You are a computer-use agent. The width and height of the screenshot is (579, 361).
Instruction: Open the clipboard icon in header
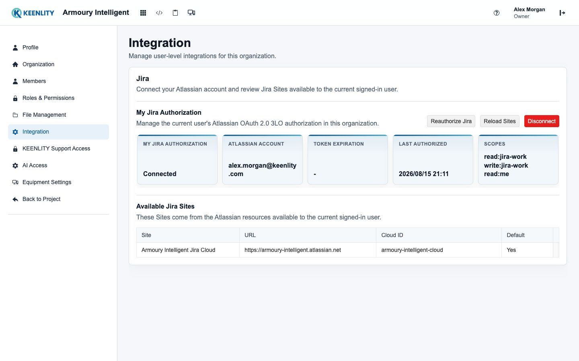[x=175, y=13]
